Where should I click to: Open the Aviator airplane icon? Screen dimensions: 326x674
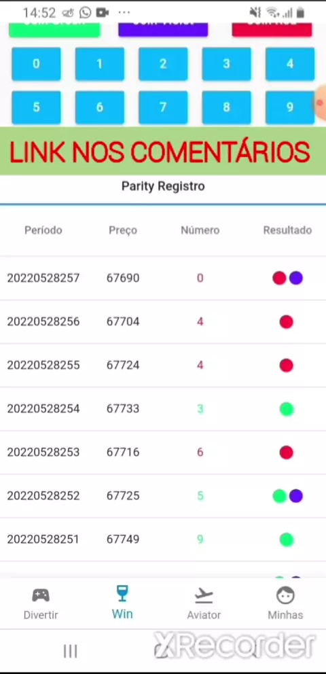click(x=204, y=595)
